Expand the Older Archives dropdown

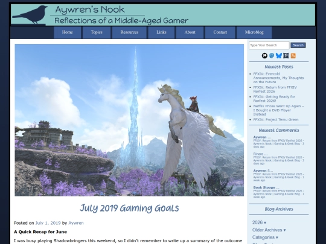269,230
